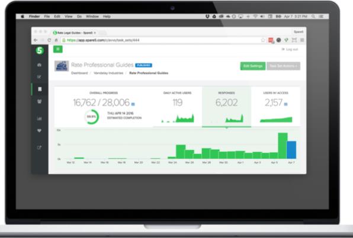The height and width of the screenshot is (238, 353).
Task: Open the checkmark tasks sidebar icon
Action: (39, 77)
